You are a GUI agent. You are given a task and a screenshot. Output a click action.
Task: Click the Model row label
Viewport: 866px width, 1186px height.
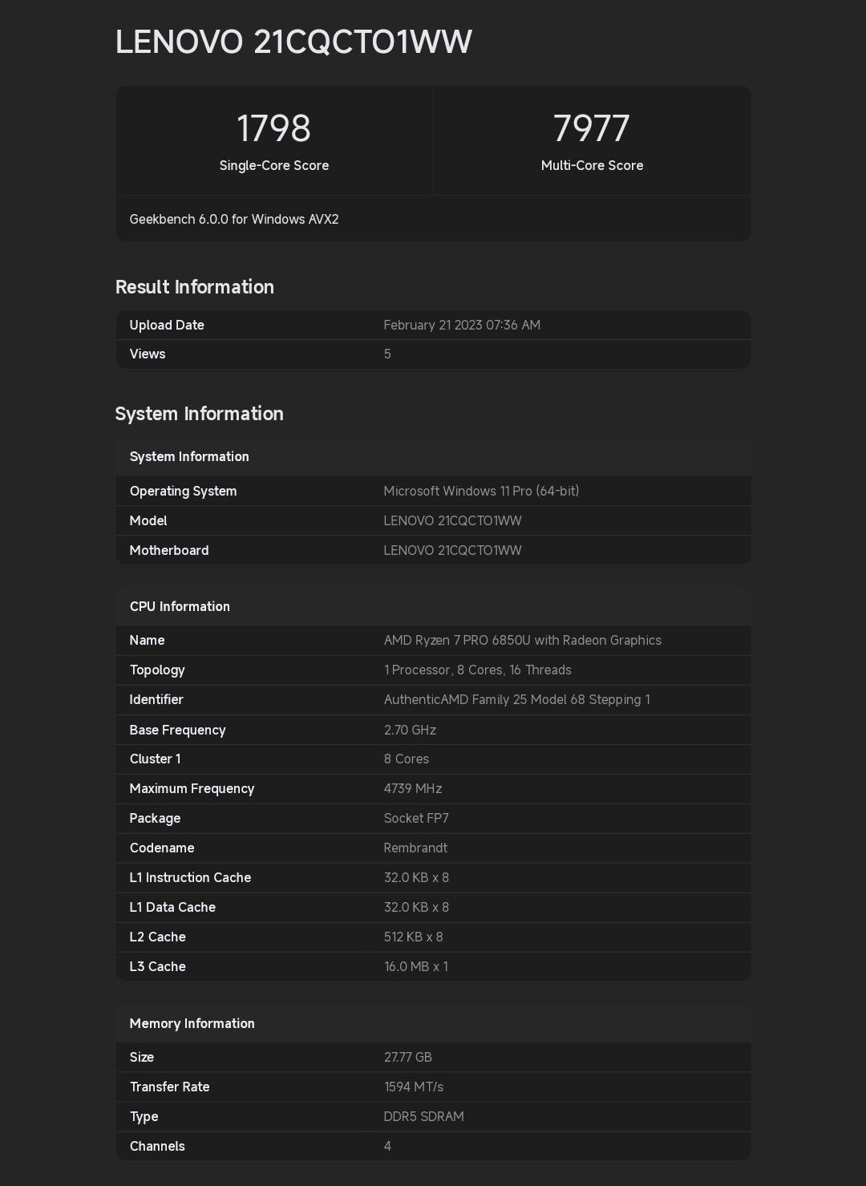(148, 520)
